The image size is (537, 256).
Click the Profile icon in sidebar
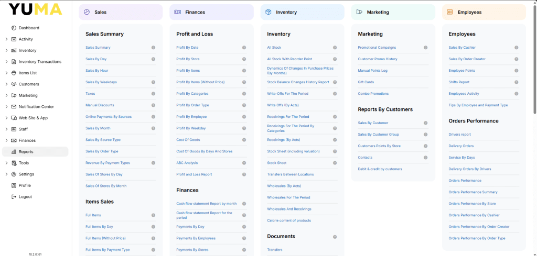point(14,186)
